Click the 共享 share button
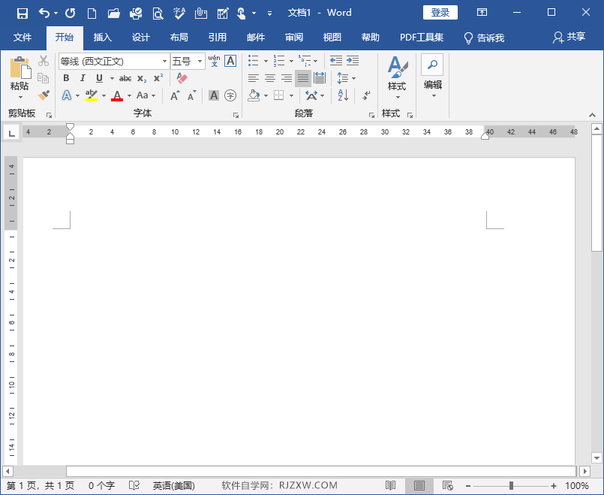 569,38
